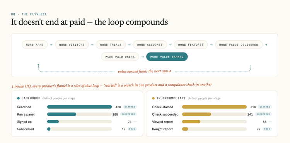Screen dimensions: 290x143
Task: Click the Paid badge on Subscribed row
Action: (132, 129)
